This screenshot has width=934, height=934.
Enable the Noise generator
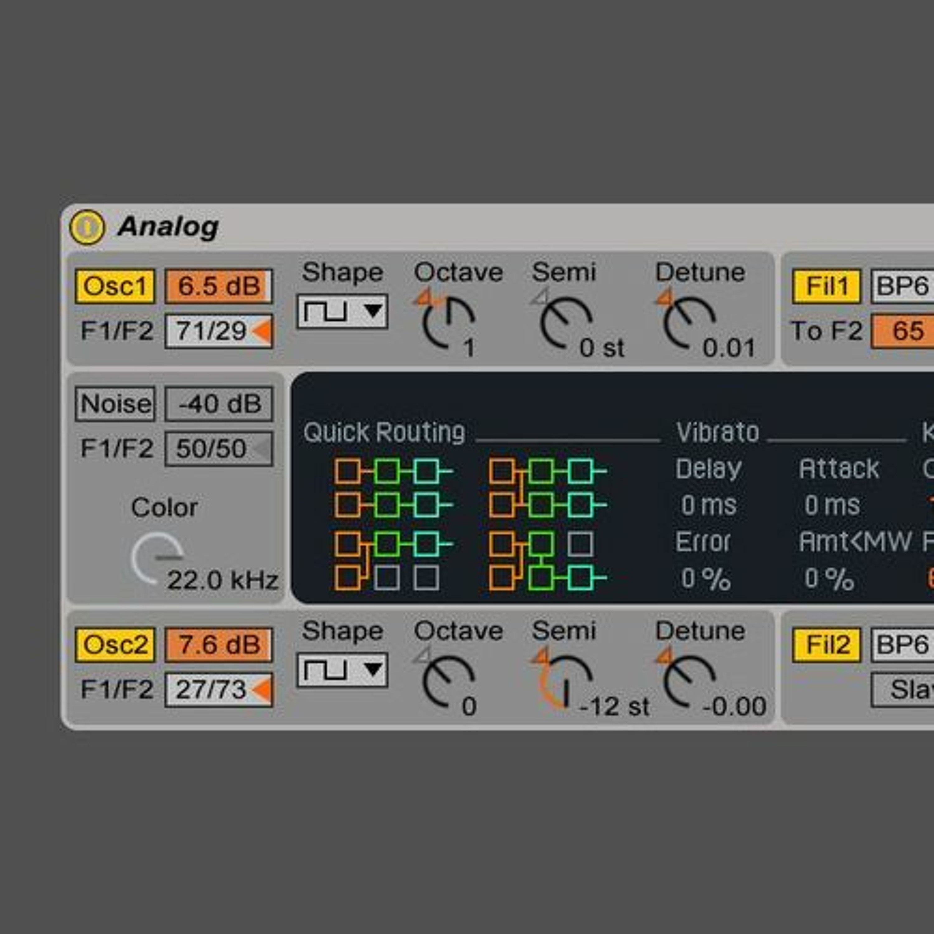pos(115,404)
